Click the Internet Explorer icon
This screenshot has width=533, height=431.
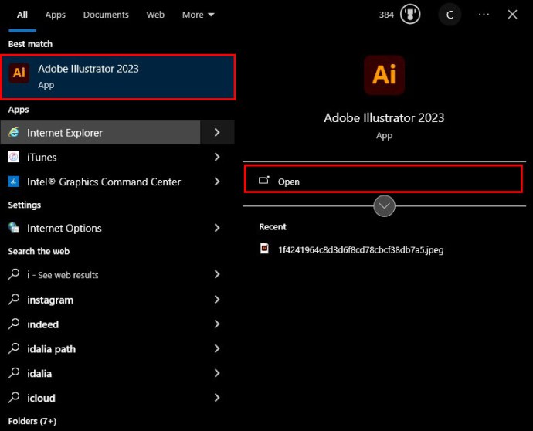[14, 133]
